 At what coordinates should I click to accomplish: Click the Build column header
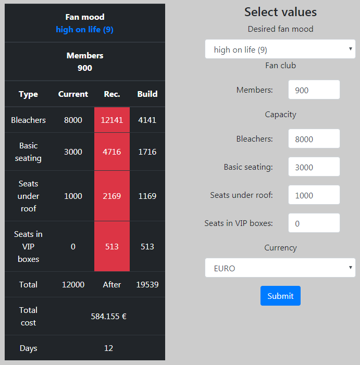click(147, 94)
